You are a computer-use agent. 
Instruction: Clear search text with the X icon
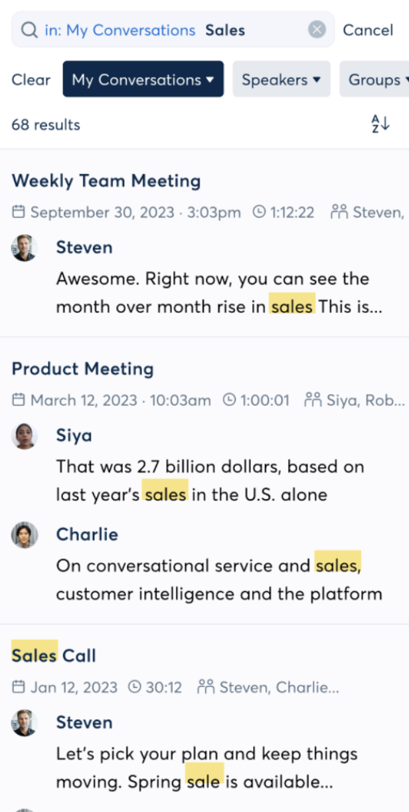point(317,30)
